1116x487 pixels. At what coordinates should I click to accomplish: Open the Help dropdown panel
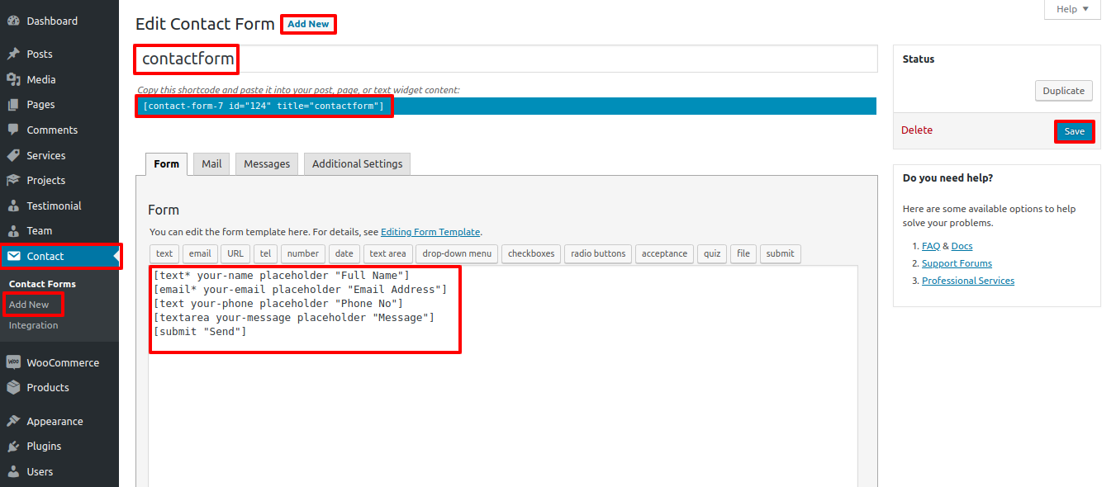1072,9
